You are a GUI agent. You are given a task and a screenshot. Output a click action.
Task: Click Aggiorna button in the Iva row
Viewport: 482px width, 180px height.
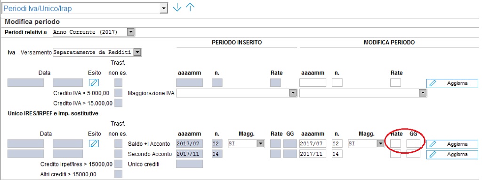tap(452, 83)
